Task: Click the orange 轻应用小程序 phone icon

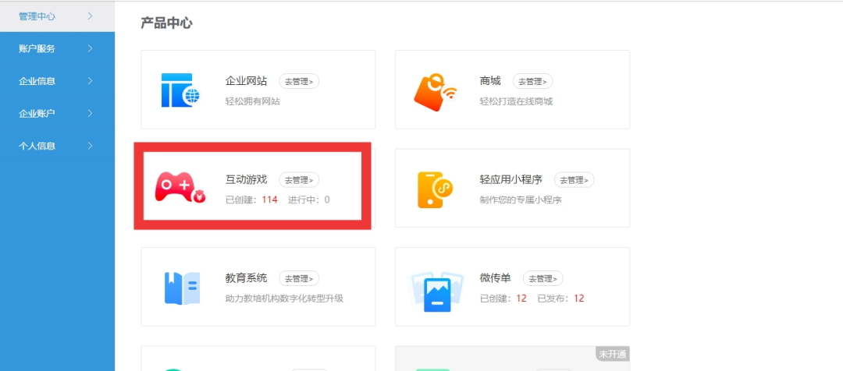Action: [x=435, y=189]
